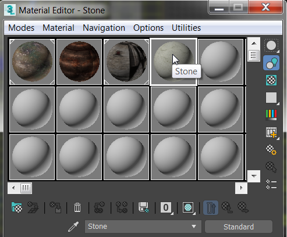Click the Get Material icon

[x=17, y=207]
